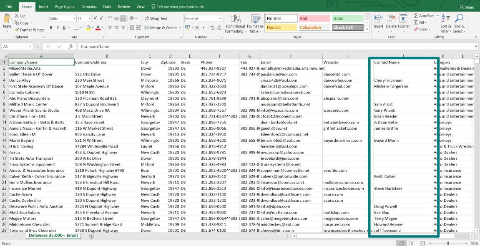The height and width of the screenshot is (246, 480).
Task: Switch to the Review tab
Action: pyautogui.click(x=124, y=7)
